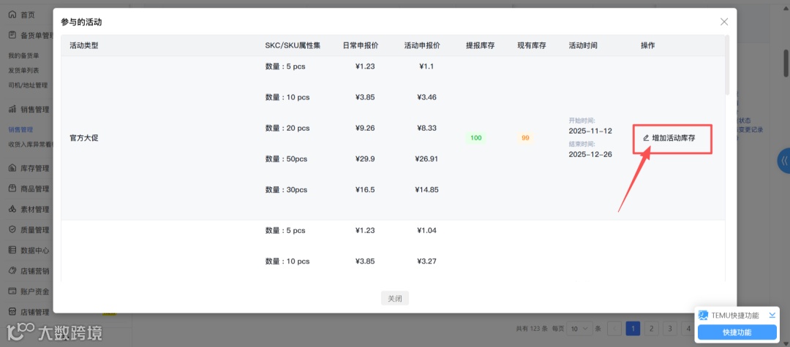Click the 活动申报价 column header
The image size is (790, 347).
click(x=422, y=45)
